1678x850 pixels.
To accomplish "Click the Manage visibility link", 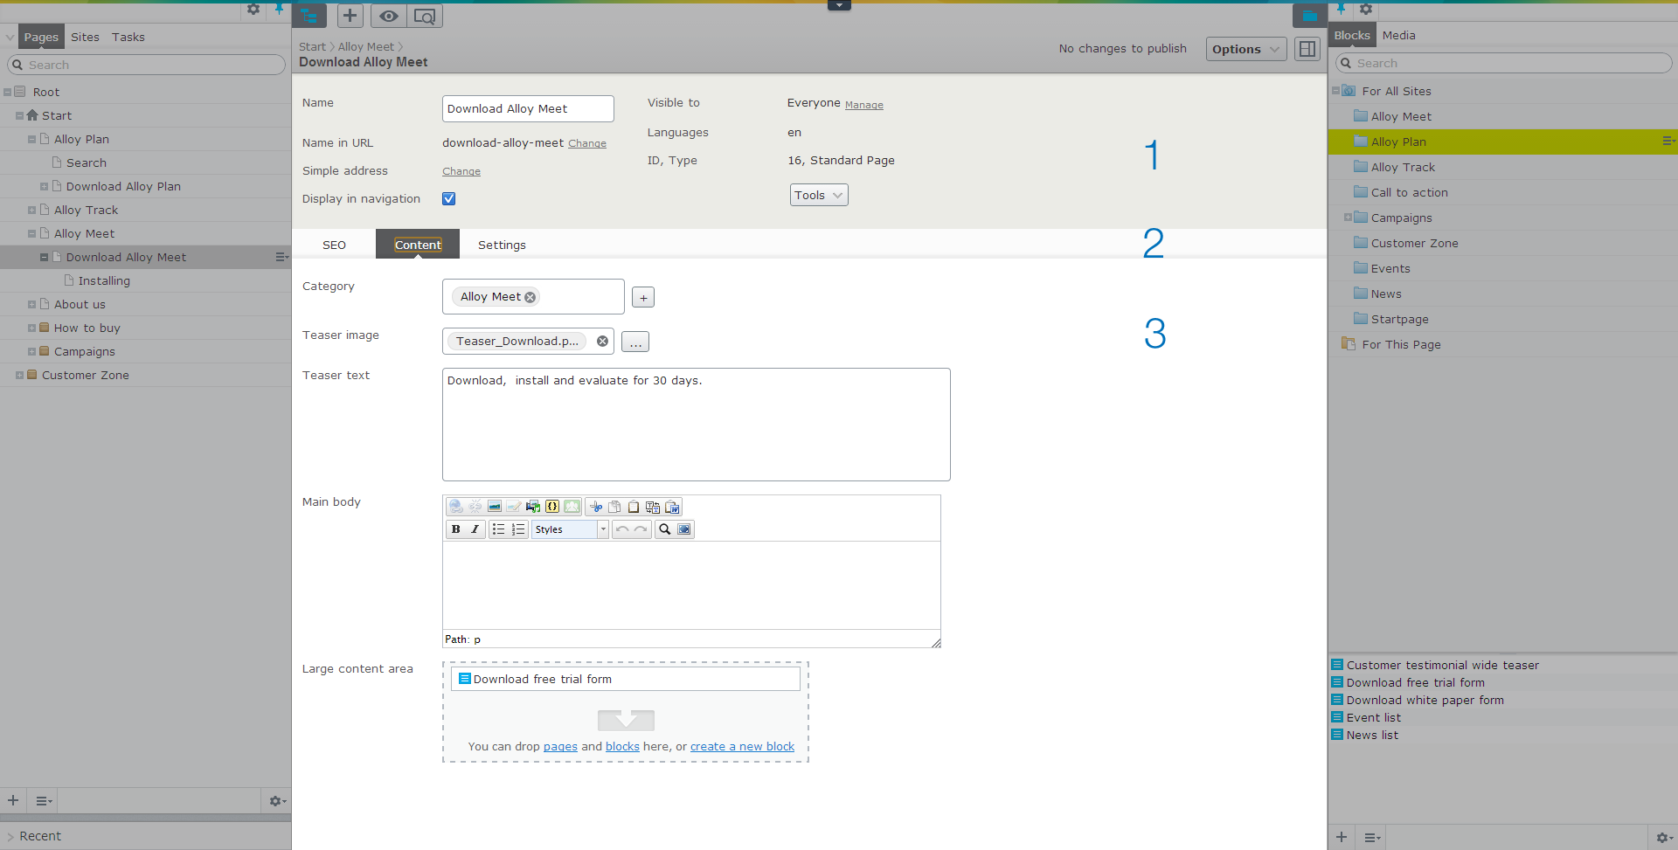I will [x=863, y=105].
